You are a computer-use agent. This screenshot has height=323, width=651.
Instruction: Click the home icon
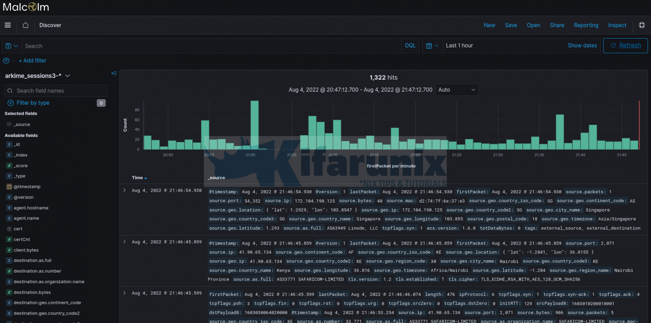[x=25, y=25]
